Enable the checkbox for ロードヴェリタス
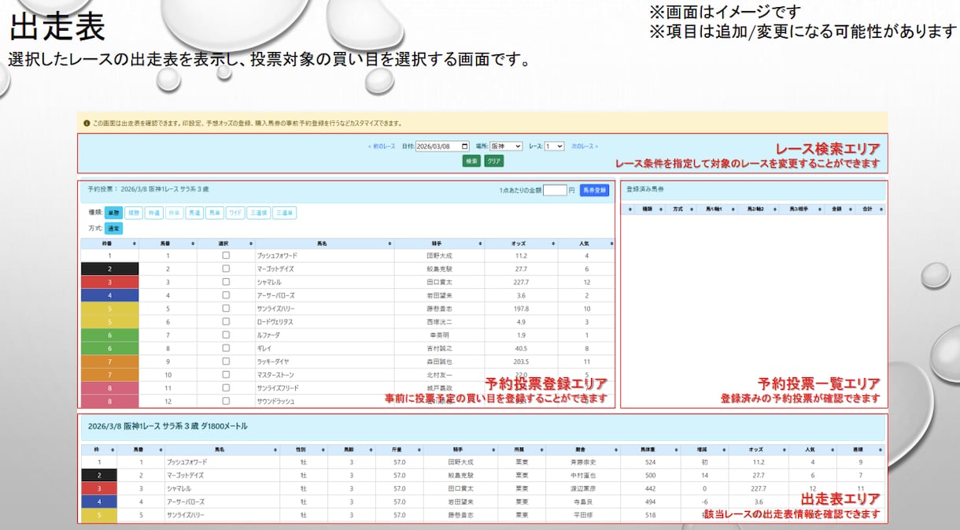The height and width of the screenshot is (530, 960). [226, 321]
